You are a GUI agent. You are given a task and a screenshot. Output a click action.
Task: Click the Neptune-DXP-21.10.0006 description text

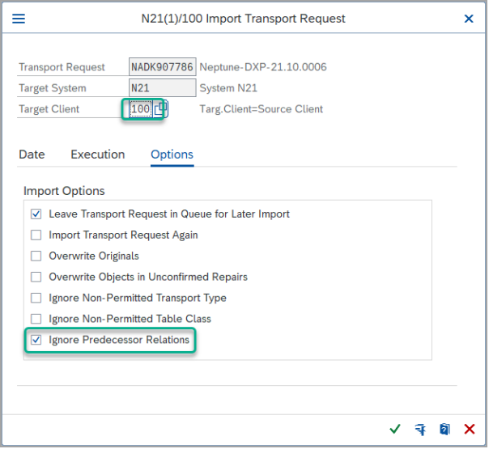pos(263,67)
